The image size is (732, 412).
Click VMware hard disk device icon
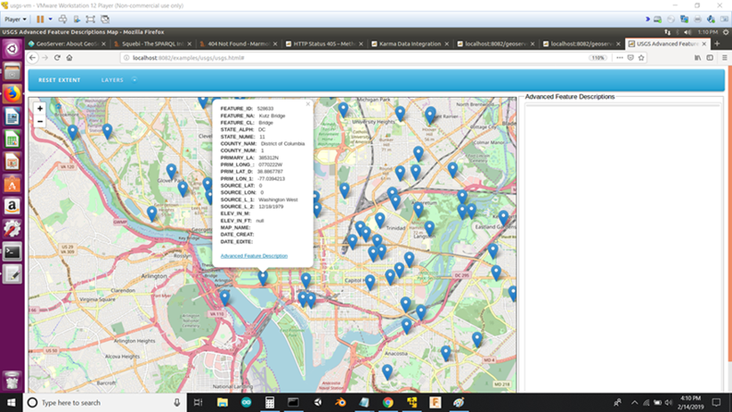[x=657, y=19]
